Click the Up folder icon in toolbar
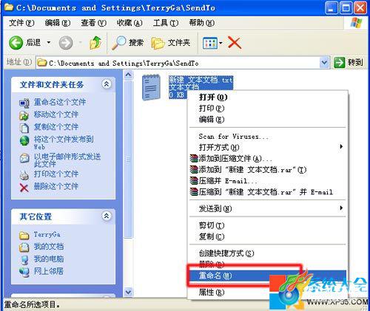Image resolution: width=370 pixels, height=311 pixels. (x=95, y=43)
